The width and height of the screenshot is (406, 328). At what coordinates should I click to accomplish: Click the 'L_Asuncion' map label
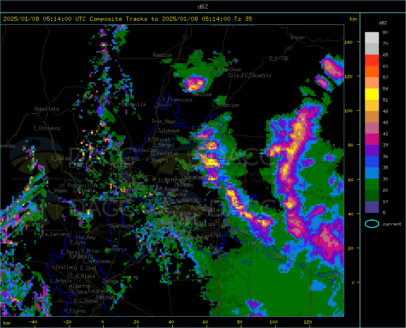[x=226, y=106]
